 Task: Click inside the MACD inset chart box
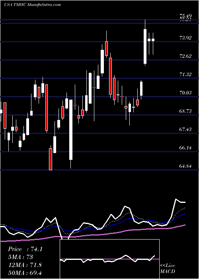[109, 259]
